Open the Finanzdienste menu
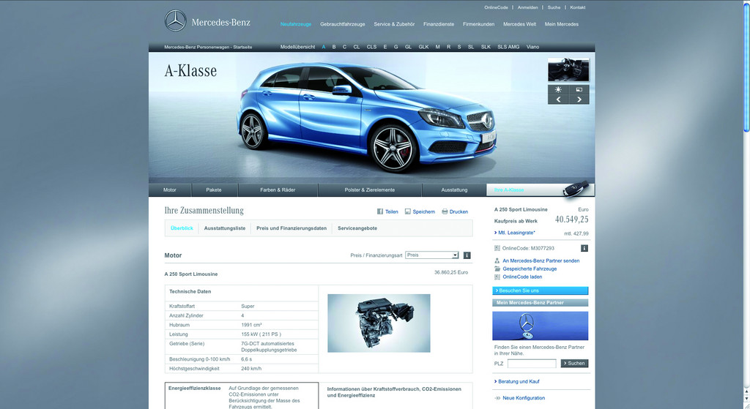The width and height of the screenshot is (750, 409). click(x=439, y=24)
